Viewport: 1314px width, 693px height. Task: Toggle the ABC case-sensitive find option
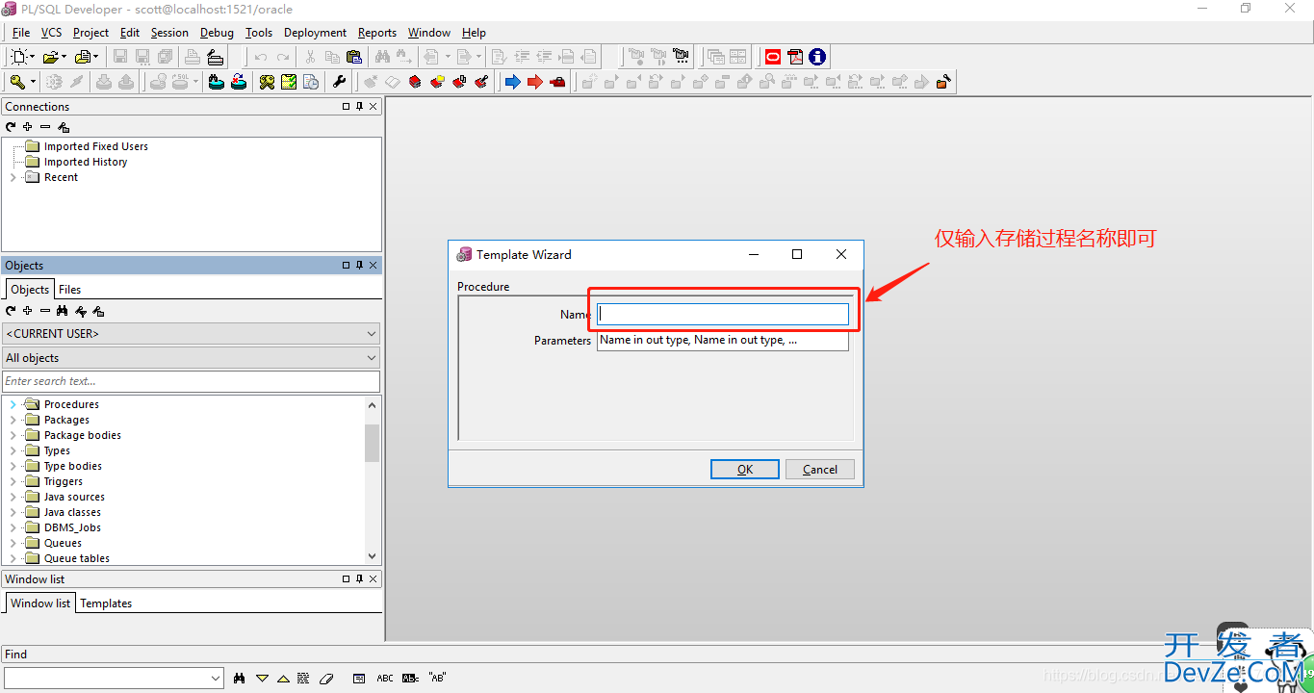pyautogui.click(x=385, y=678)
